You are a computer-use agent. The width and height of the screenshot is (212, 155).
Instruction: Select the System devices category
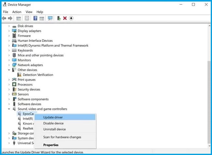click(x=26, y=138)
